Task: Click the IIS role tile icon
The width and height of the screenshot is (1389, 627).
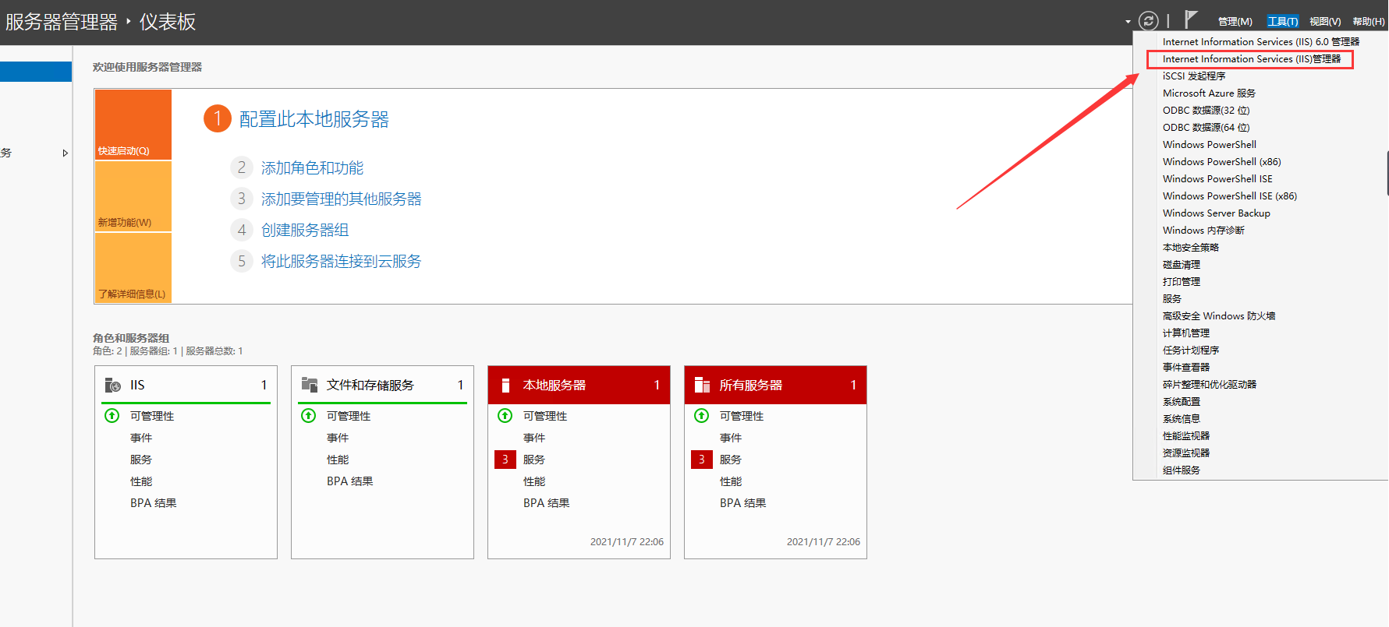Action: tap(113, 385)
